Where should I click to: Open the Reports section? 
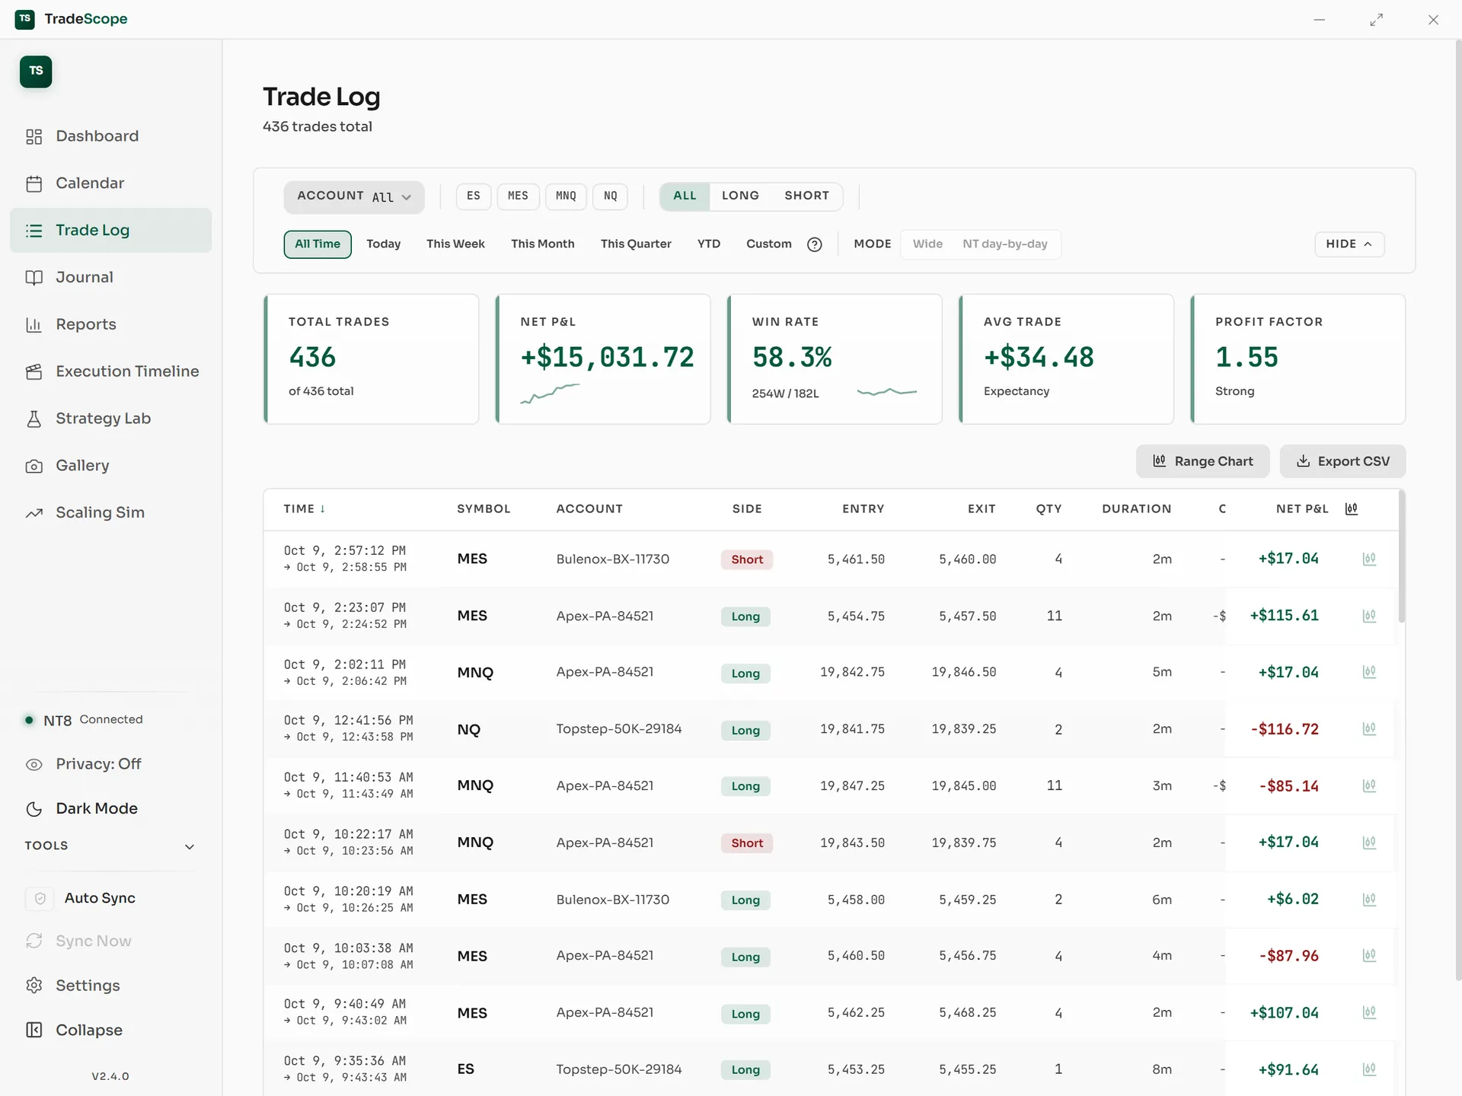tap(110, 325)
